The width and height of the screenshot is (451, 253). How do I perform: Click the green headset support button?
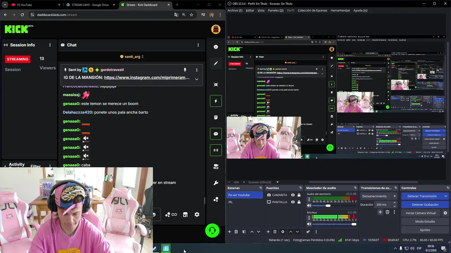(x=212, y=231)
